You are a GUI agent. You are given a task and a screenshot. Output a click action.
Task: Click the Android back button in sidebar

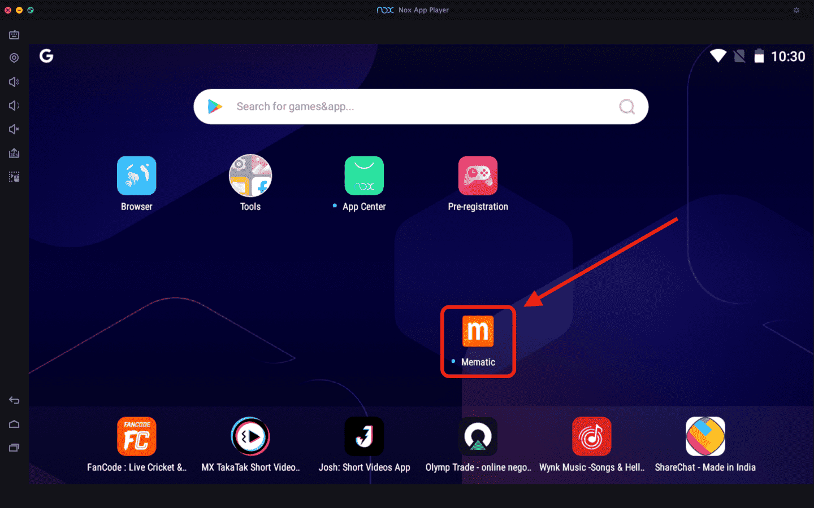14,401
